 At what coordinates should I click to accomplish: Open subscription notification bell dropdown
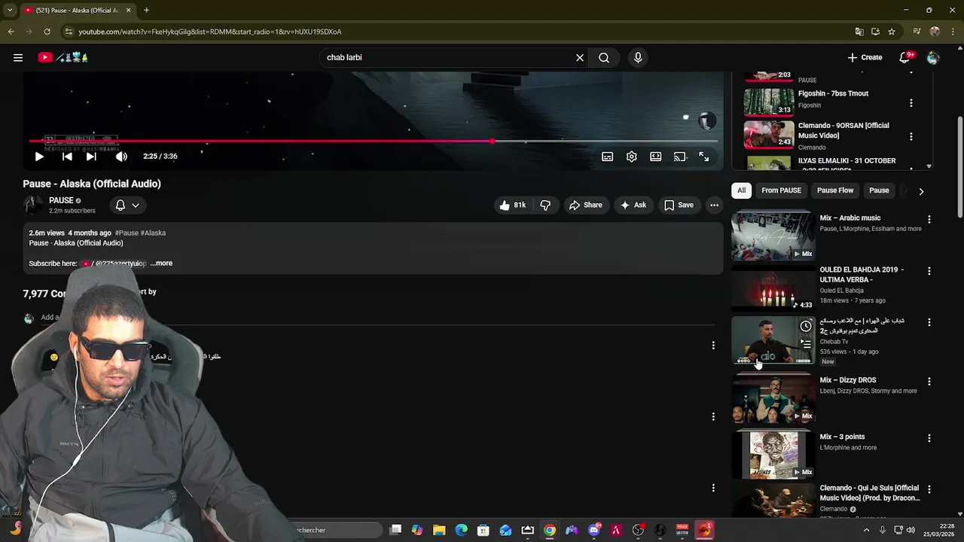click(127, 205)
